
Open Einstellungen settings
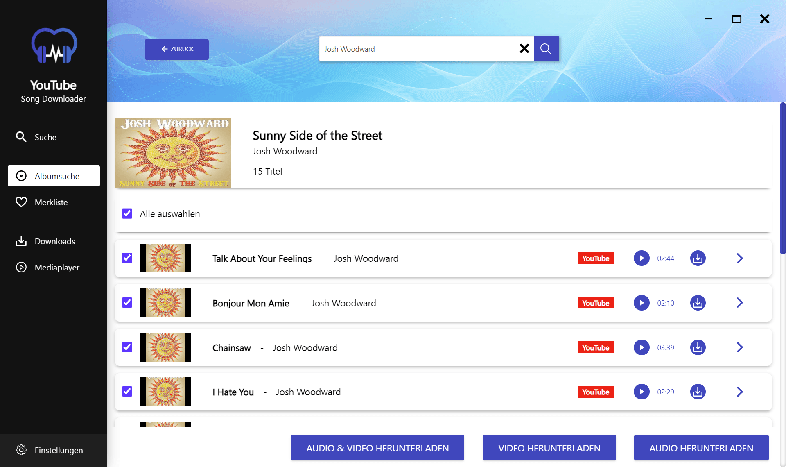[x=54, y=450]
